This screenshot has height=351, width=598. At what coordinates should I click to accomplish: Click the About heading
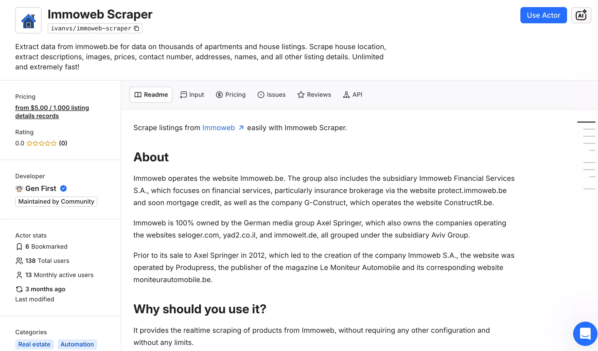[151, 157]
